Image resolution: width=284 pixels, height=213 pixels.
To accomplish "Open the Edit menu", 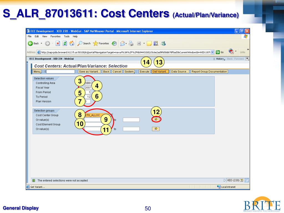I will pos(37,36).
